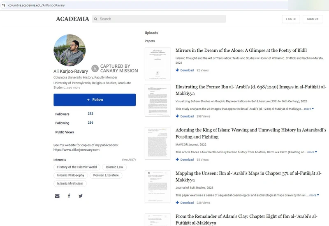Expand 'see more' in profile affiliations
This screenshot has width=329, height=226.
(x=74, y=88)
